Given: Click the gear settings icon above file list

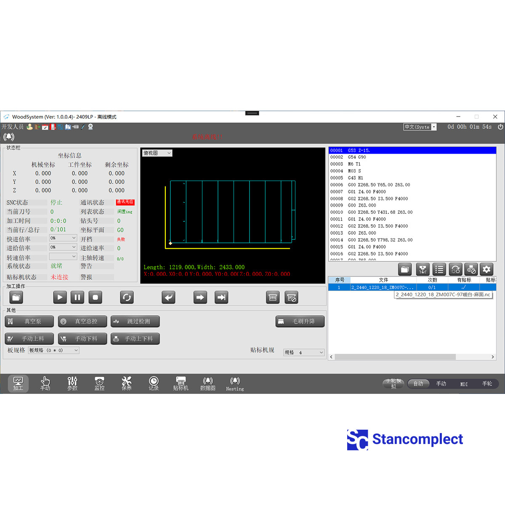Looking at the screenshot, I should (486, 269).
